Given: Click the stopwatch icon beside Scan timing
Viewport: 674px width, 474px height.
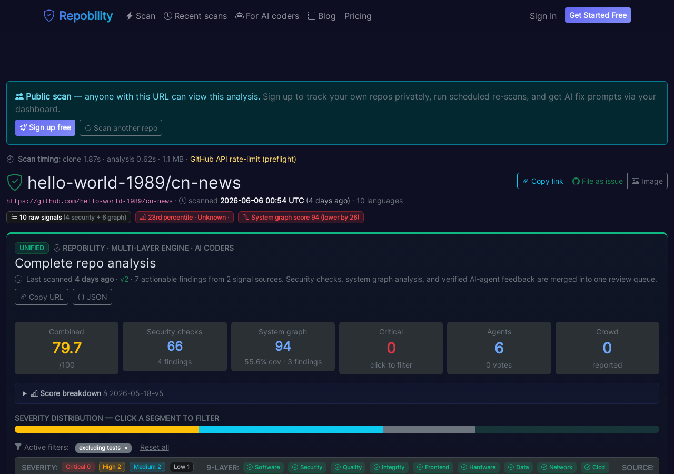Looking at the screenshot, I should coord(10,159).
